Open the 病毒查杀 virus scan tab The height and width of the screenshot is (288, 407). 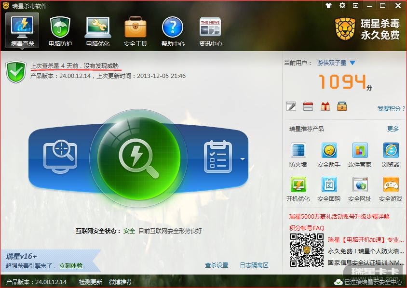coord(22,31)
